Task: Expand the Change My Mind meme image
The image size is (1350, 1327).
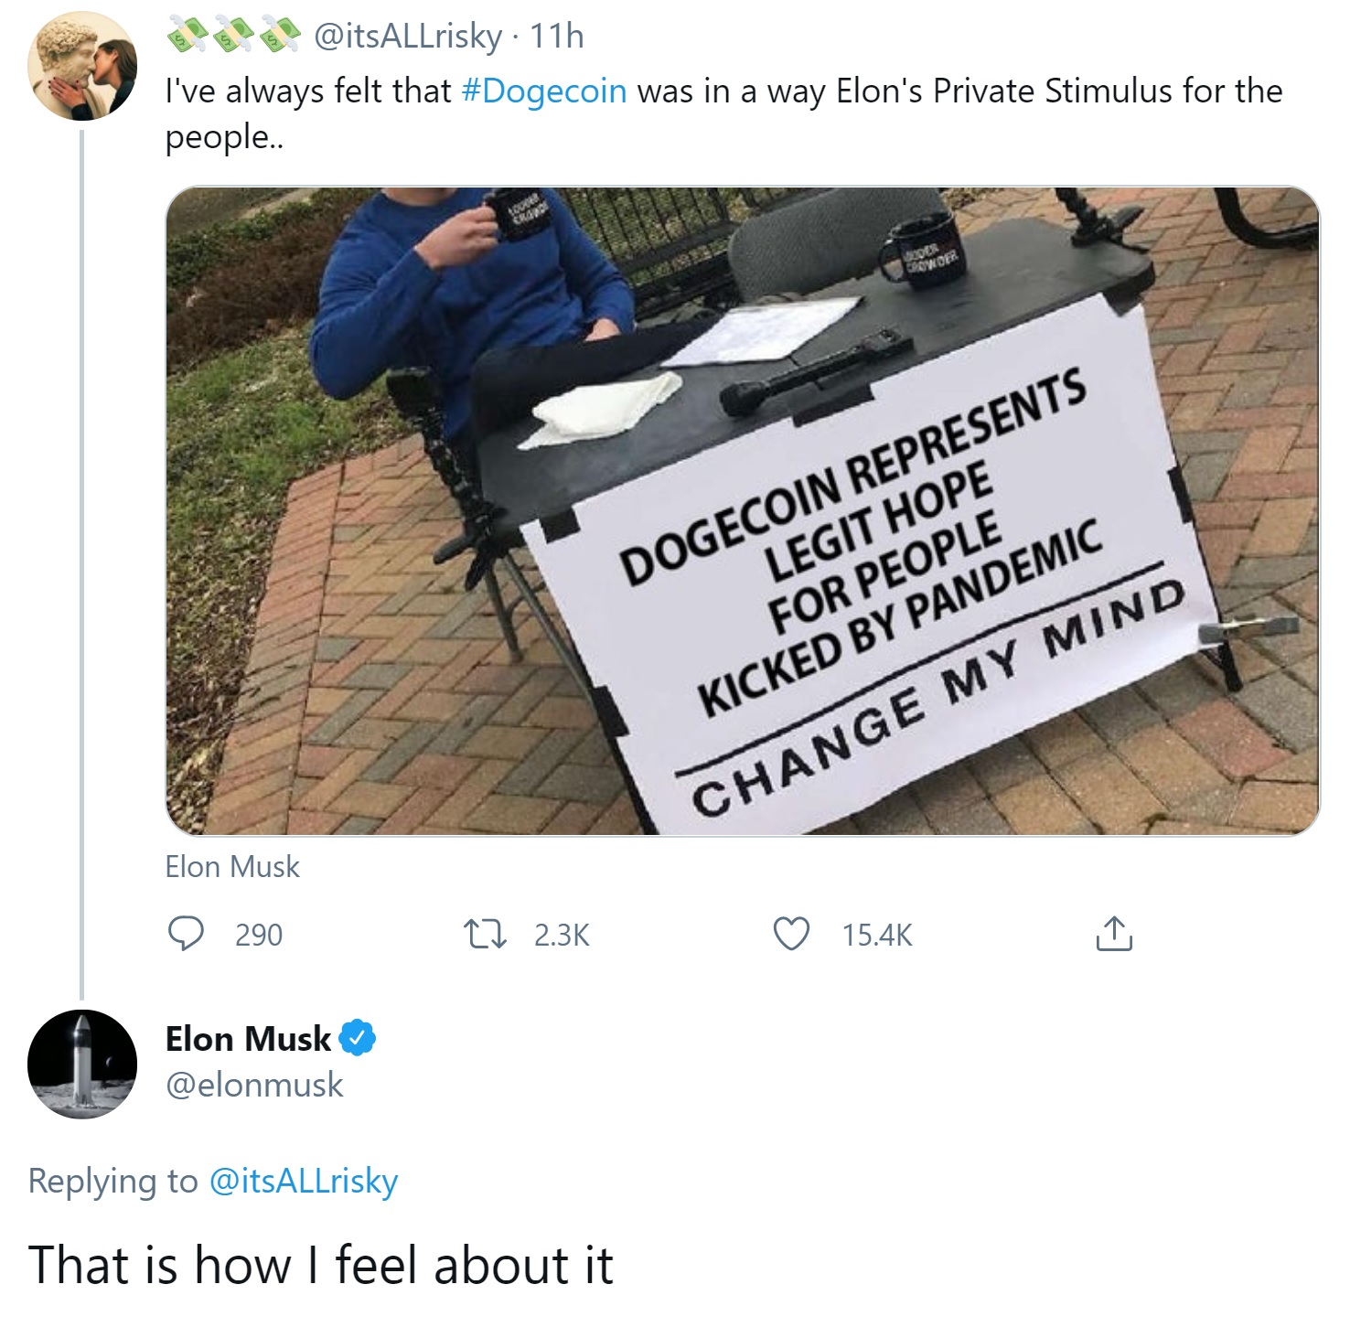Action: (742, 510)
